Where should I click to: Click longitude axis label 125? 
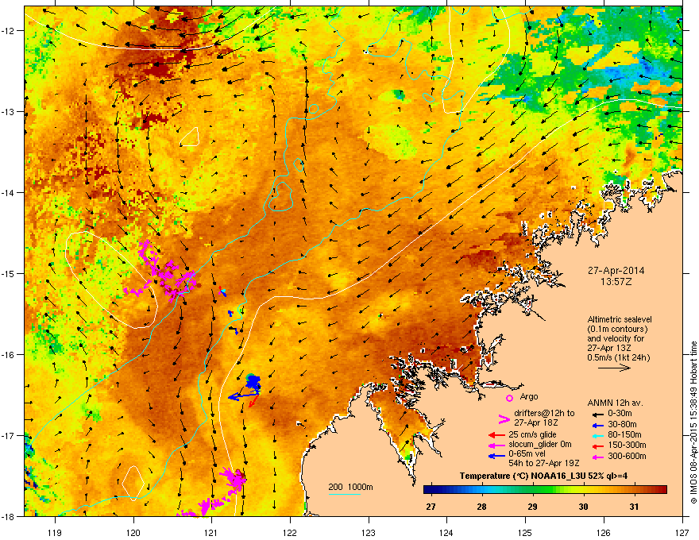tap(525, 532)
